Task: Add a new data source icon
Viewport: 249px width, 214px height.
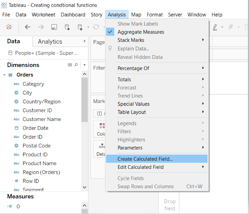Action: (x=67, y=27)
